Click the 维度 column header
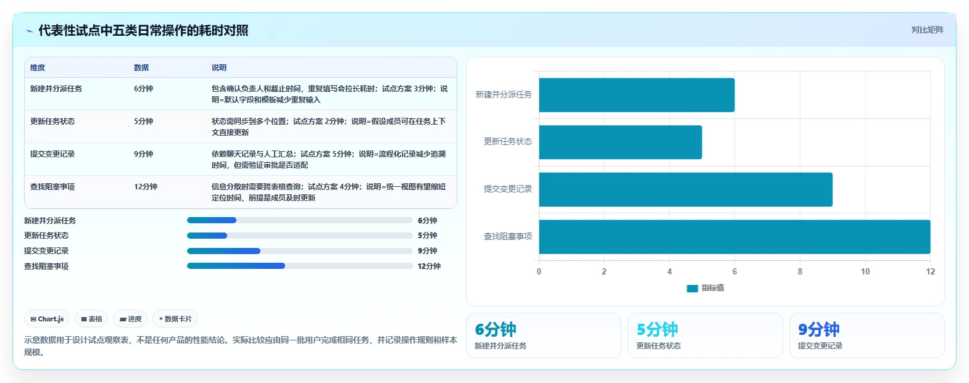Screen dimensions: 969x383 click(38, 68)
